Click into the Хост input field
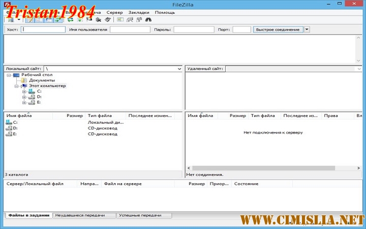Viewport: 366px width, 229px height. pos(44,30)
